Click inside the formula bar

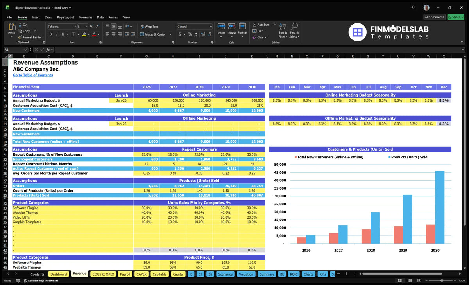260,50
